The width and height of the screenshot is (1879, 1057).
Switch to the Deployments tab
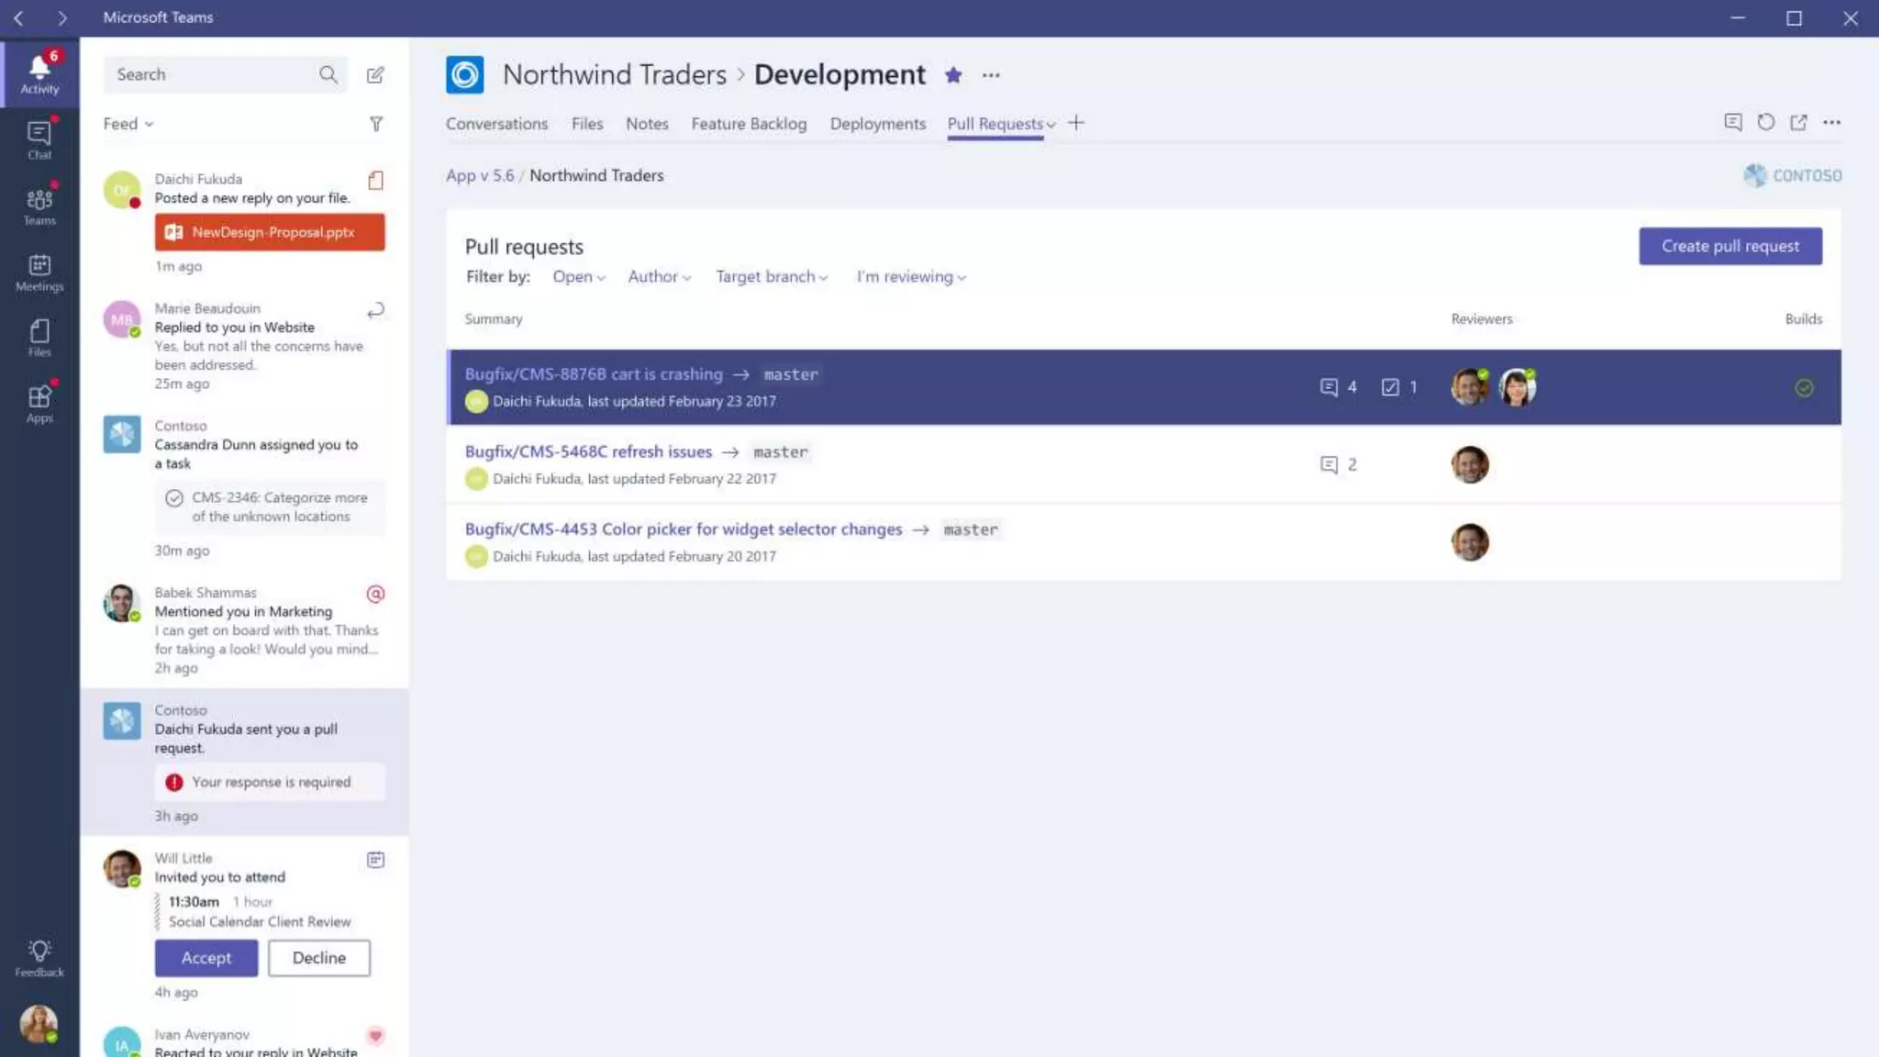click(877, 124)
